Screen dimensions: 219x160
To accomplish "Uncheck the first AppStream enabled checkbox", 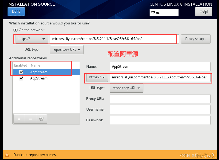I will tap(21, 72).
